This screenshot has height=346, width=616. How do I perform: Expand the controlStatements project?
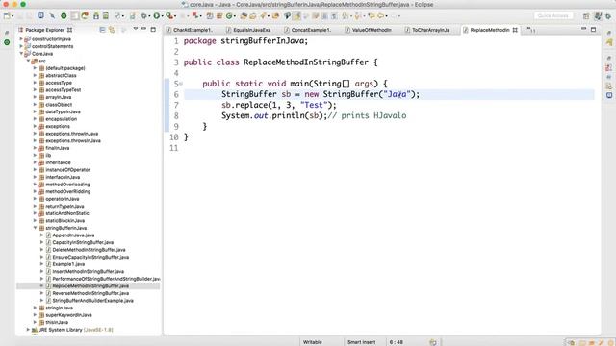click(21, 46)
